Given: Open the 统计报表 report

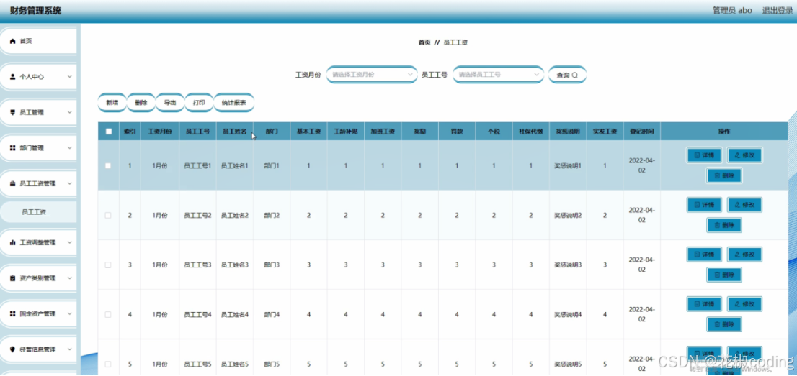Looking at the screenshot, I should (x=233, y=103).
